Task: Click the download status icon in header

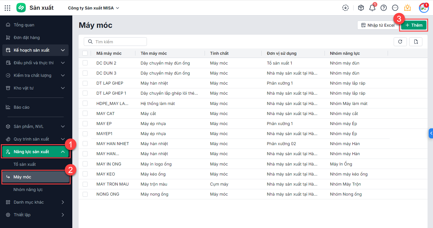Action: pos(345,8)
